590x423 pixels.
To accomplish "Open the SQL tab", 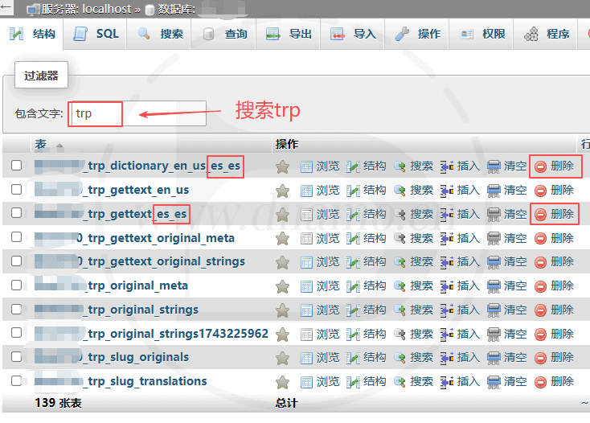I will click(x=96, y=34).
